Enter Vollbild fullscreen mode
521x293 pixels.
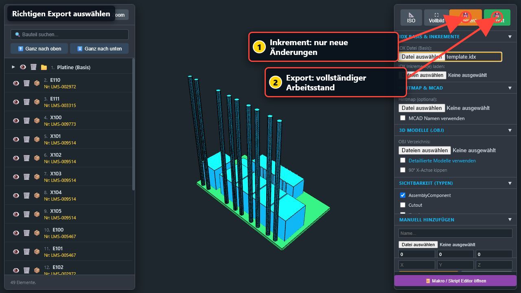(436, 17)
